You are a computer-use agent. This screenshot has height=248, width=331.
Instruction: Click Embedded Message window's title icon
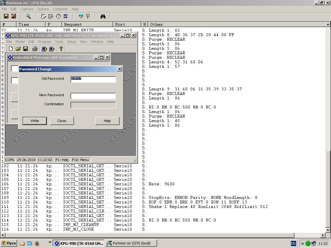click(x=10, y=57)
